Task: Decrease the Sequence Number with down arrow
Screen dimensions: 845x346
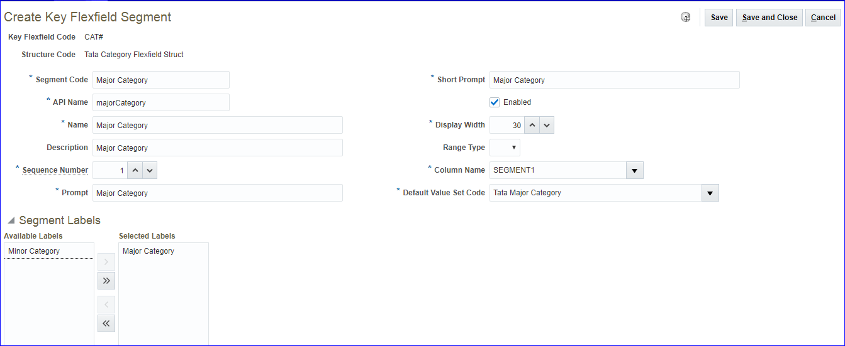Action: pyautogui.click(x=150, y=170)
